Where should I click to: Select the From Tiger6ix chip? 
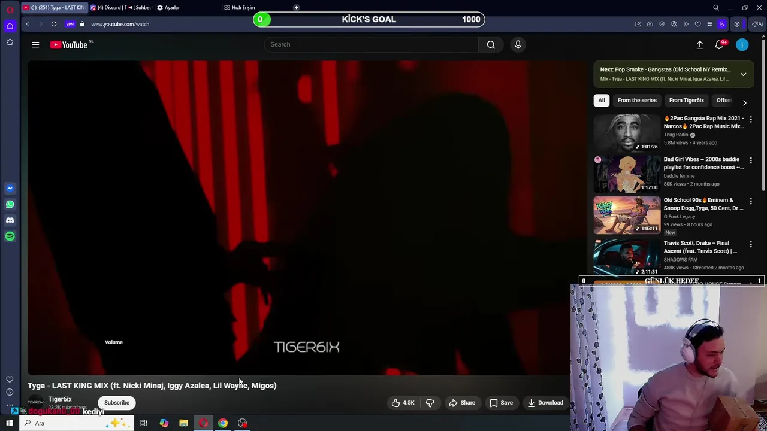686,100
